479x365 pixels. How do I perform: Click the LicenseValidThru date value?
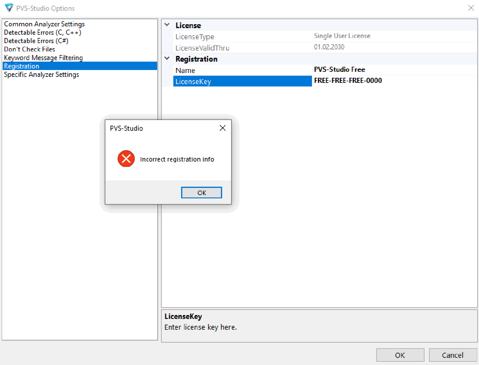click(329, 47)
